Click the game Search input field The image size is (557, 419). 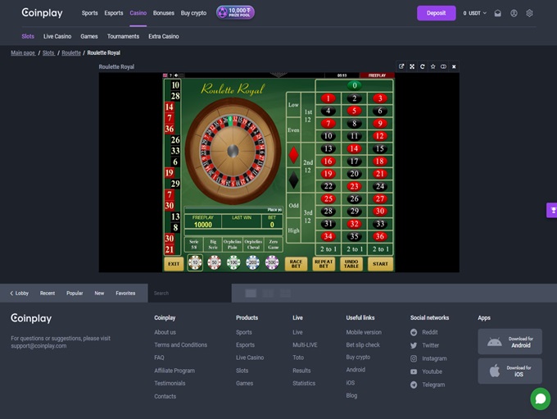(188, 293)
